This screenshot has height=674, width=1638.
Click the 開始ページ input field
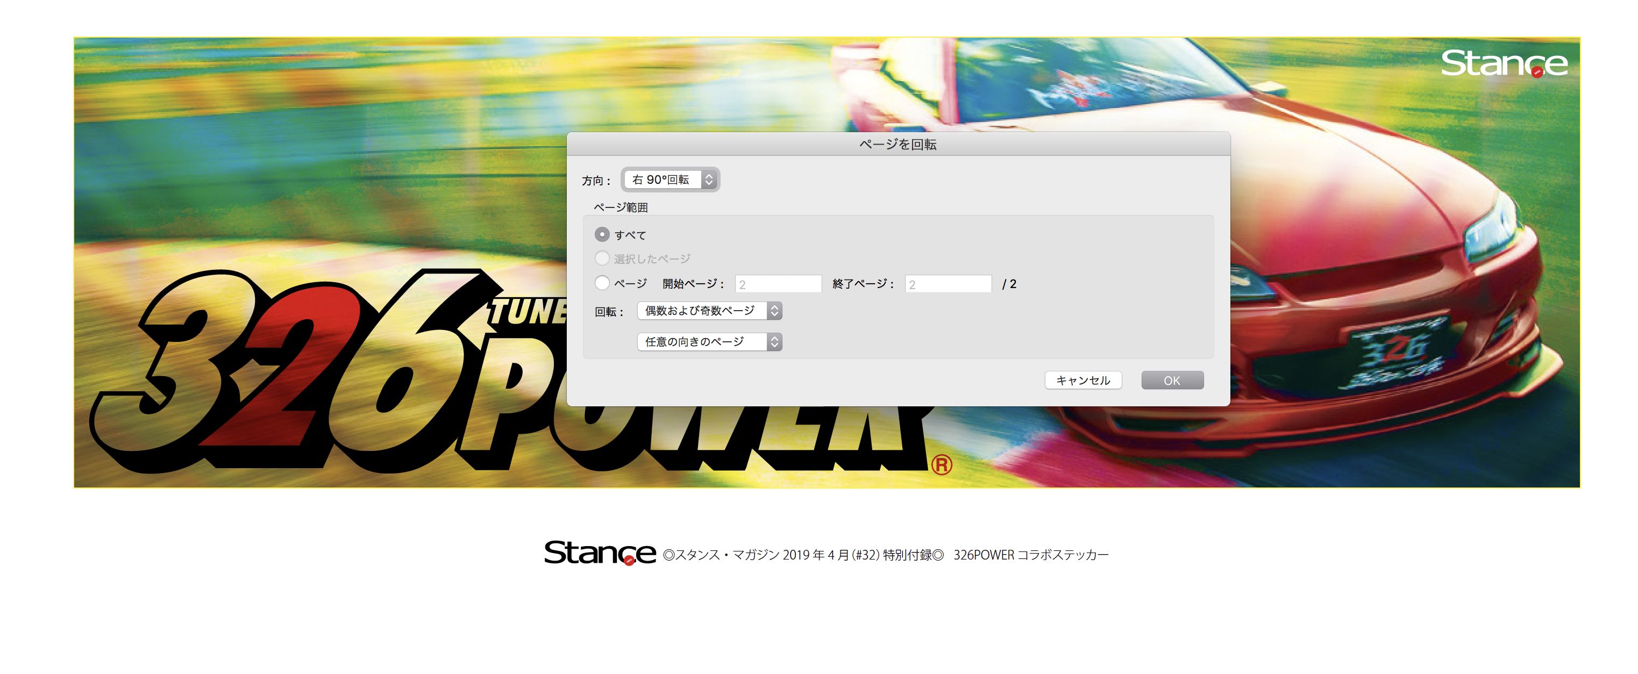tap(778, 284)
